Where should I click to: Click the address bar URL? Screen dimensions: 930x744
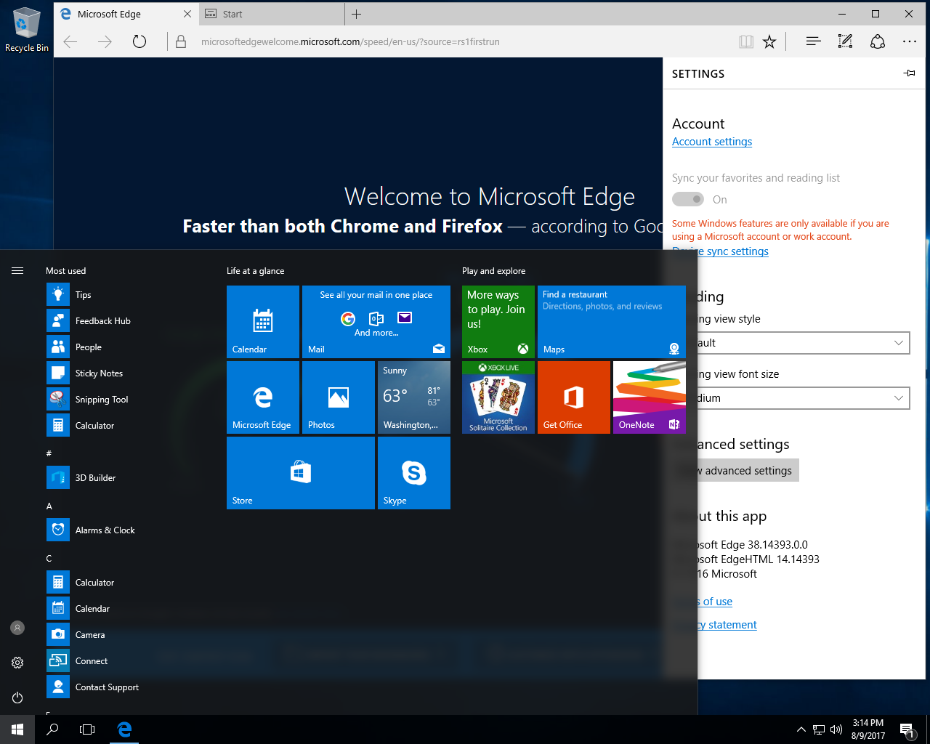[350, 42]
